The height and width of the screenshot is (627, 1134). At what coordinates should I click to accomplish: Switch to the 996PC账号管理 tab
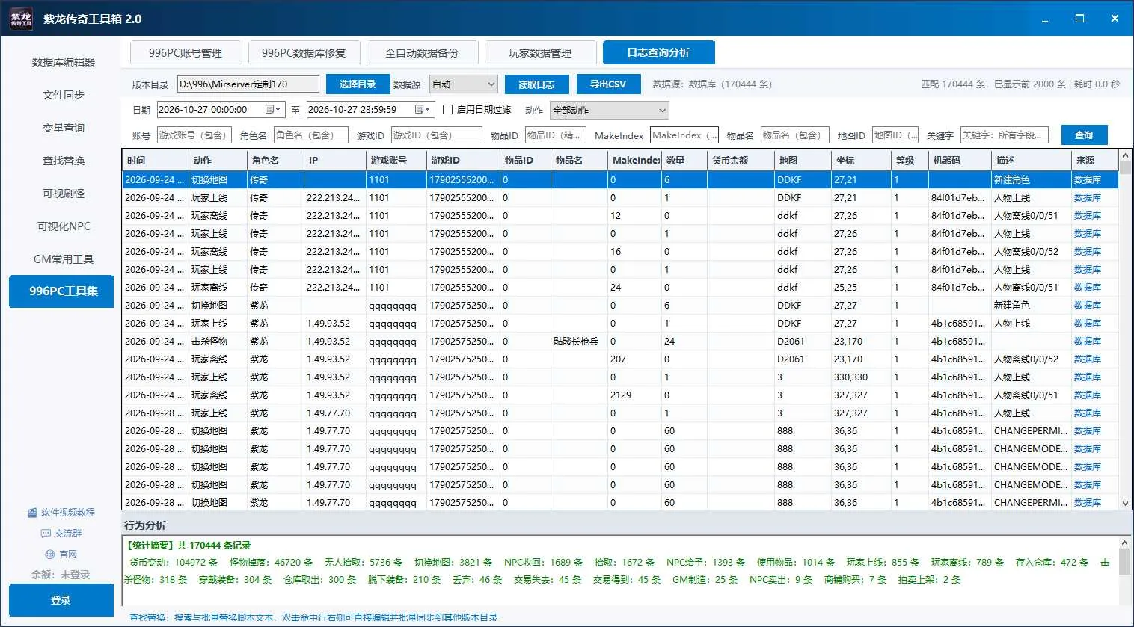coord(186,53)
